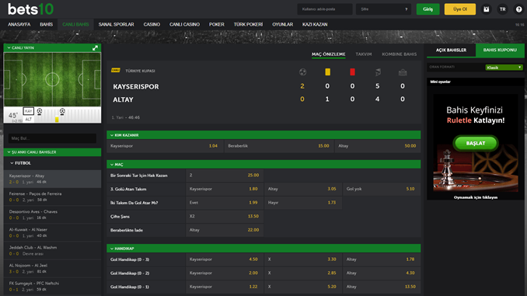This screenshot has width=527, height=296.
Task: Click the first goal marker on match timeline
Action: pos(40,111)
